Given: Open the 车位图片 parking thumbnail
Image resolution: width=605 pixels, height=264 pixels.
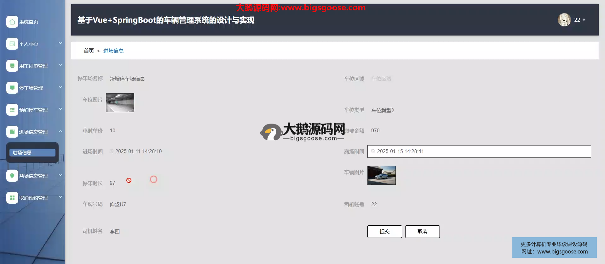Looking at the screenshot, I should tap(120, 103).
